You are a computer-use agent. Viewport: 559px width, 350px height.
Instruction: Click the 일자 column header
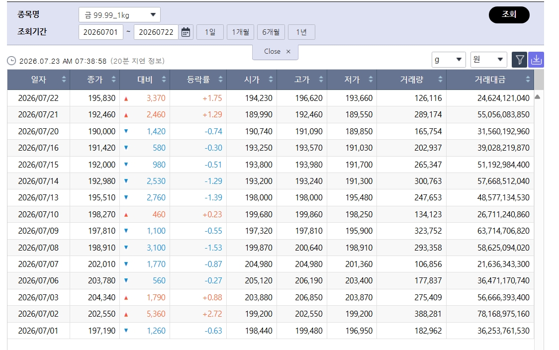click(x=38, y=80)
